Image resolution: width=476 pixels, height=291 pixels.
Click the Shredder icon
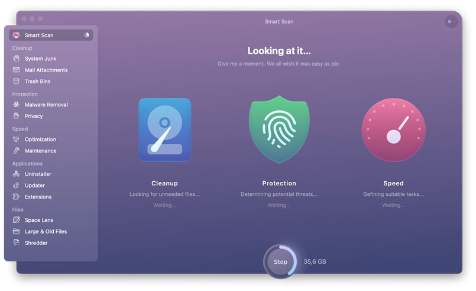pos(16,243)
